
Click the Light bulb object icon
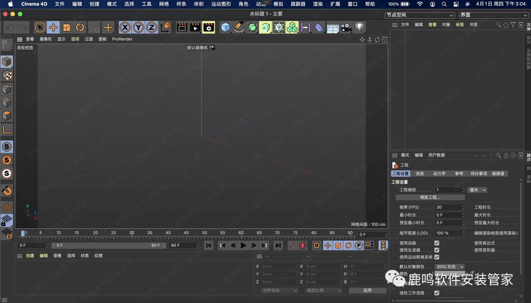click(359, 28)
